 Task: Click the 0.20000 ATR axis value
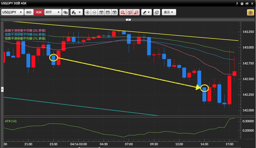coord(248,131)
